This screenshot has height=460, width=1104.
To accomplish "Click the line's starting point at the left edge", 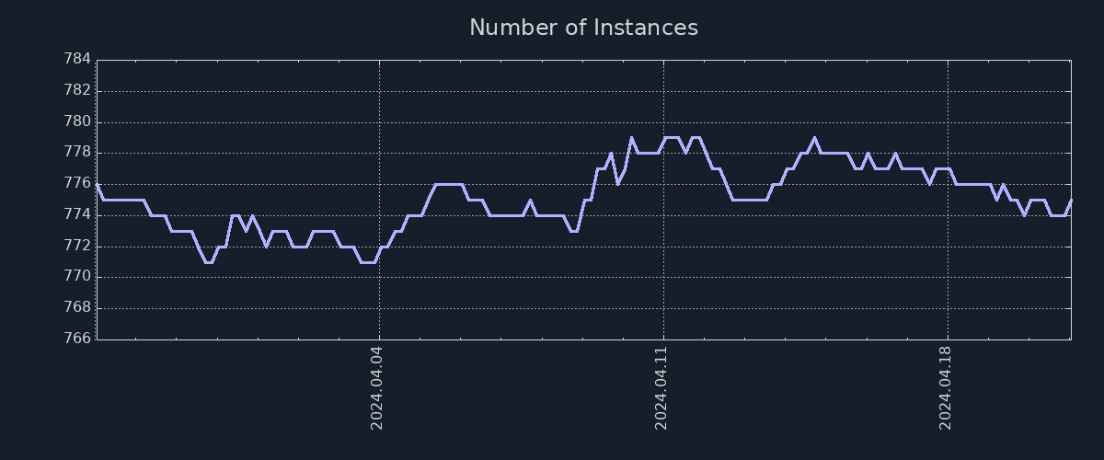I will [x=98, y=184].
